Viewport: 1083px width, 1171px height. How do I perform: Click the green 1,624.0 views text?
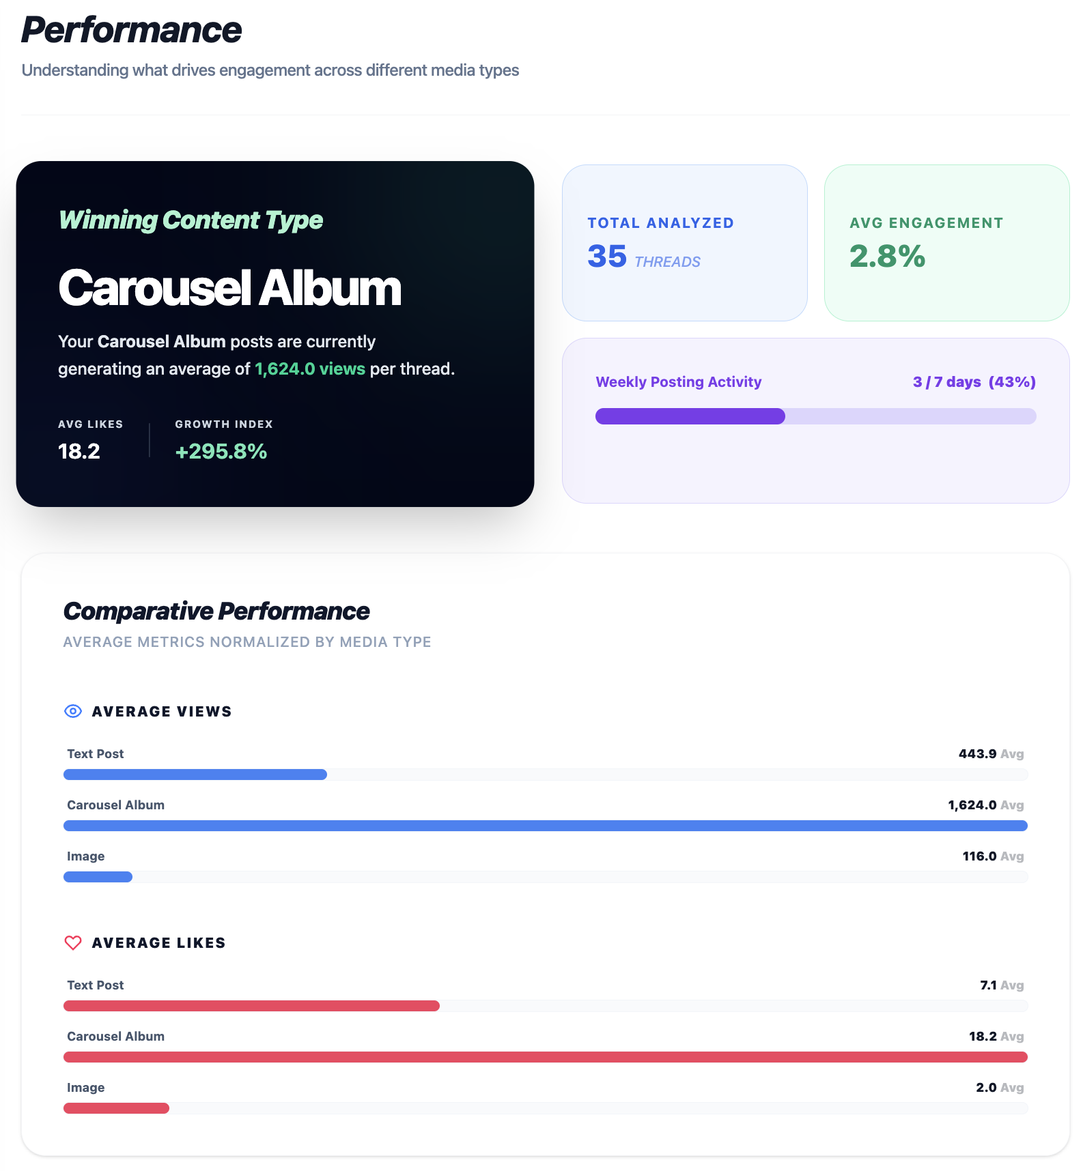tap(309, 369)
